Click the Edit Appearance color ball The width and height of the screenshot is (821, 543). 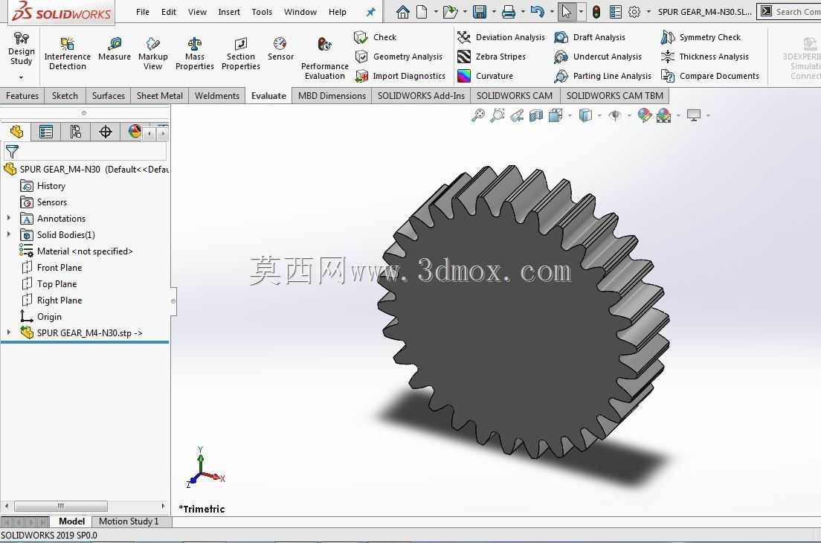tap(645, 115)
